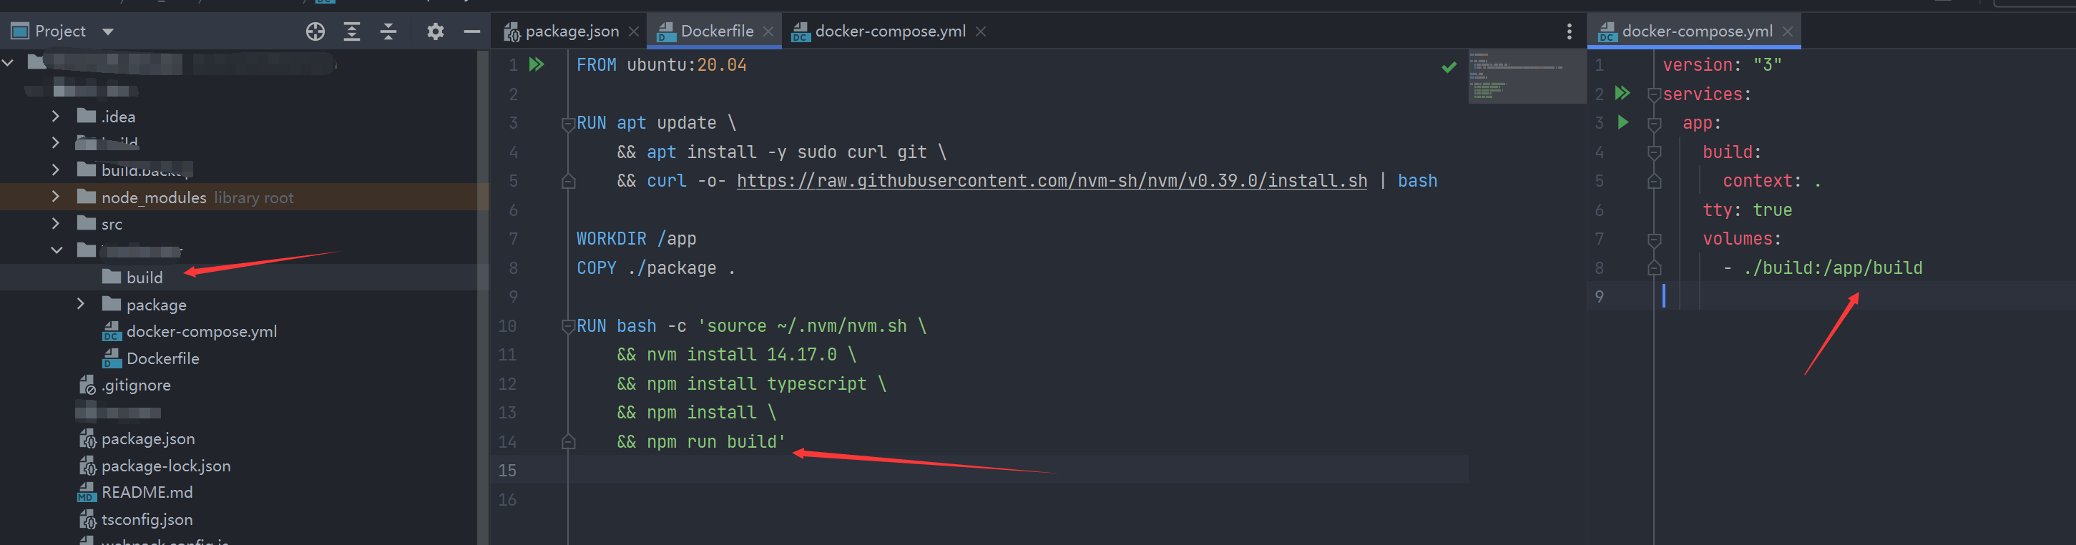Close the Dockerfile tab
The image size is (2076, 545).
click(x=768, y=31)
